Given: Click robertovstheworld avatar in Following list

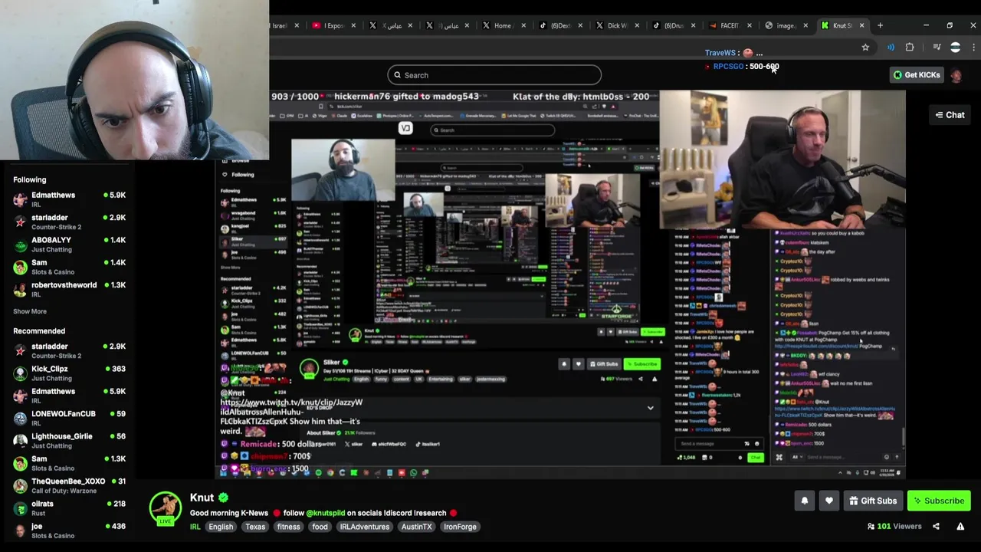Looking at the screenshot, I should (x=20, y=289).
